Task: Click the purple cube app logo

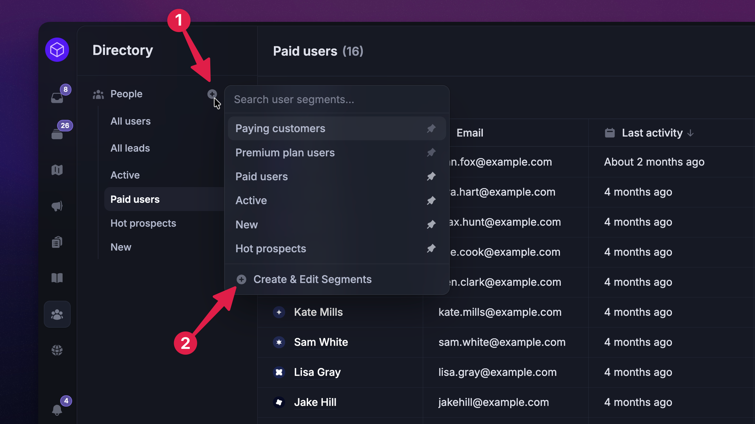Action: pyautogui.click(x=57, y=50)
